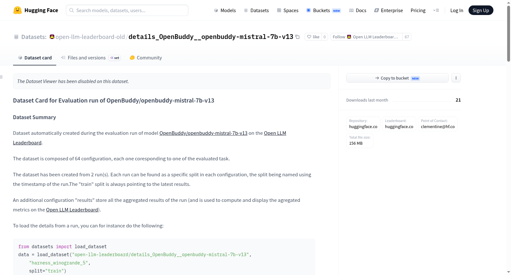Open the 67 followers count
This screenshot has height=275, width=511.
407,37
